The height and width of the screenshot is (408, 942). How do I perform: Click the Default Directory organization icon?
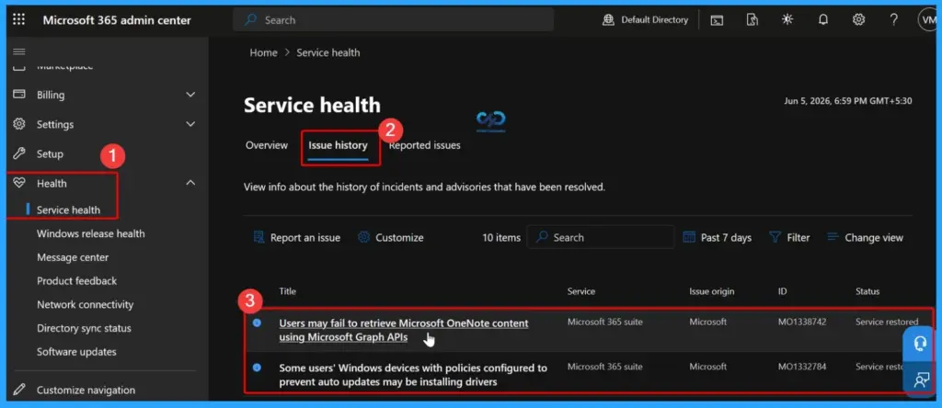[608, 20]
